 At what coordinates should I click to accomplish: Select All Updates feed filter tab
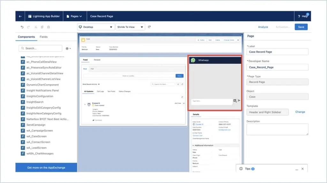(89, 91)
